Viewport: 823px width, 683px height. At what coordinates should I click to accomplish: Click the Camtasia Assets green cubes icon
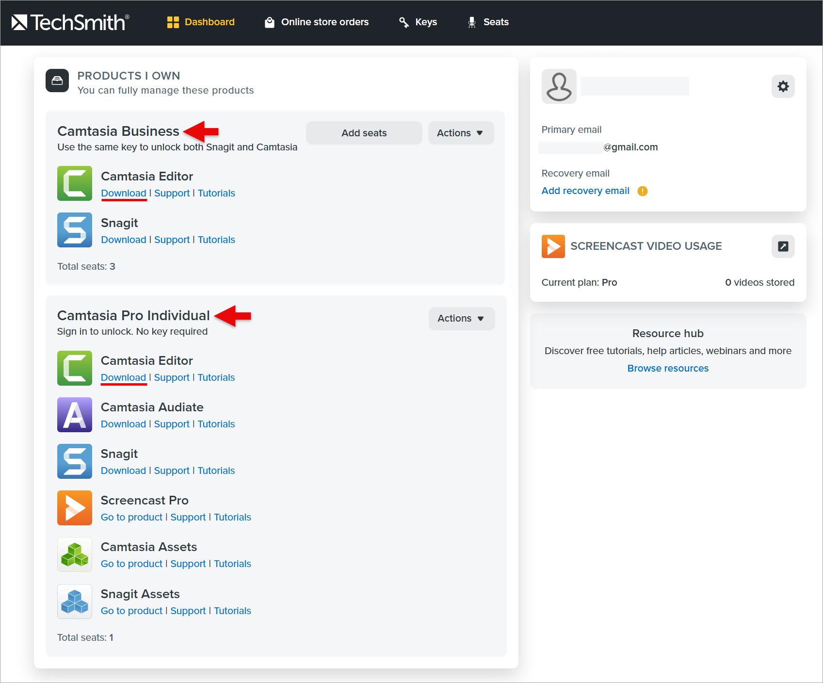tap(75, 554)
